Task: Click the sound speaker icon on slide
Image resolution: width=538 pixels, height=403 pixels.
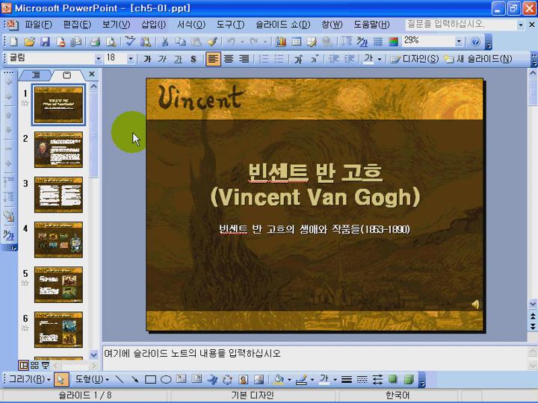Action: click(475, 304)
